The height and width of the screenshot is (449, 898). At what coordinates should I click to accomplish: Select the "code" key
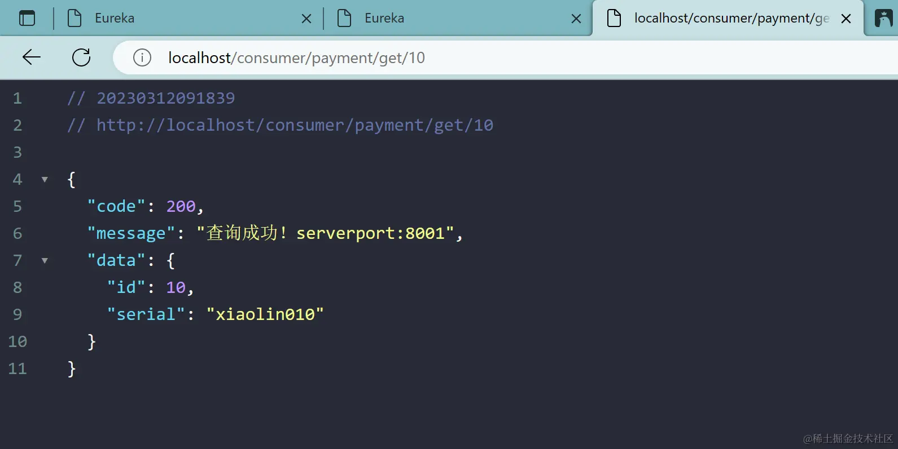click(x=116, y=206)
